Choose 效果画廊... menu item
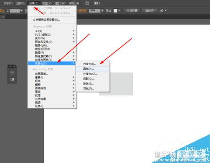This screenshot has height=163, width=210. point(52,74)
